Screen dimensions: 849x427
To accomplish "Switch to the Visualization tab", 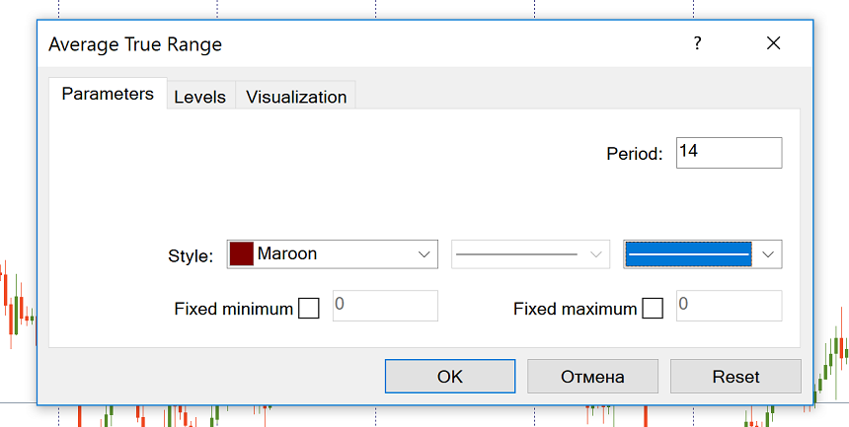I will (296, 97).
